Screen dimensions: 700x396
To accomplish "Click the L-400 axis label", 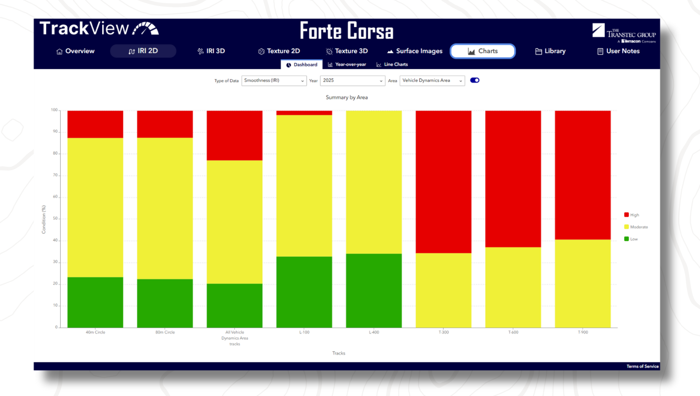I will [374, 332].
